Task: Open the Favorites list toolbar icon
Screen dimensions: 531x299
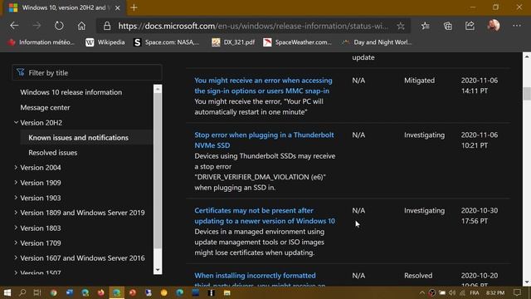Action: [x=426, y=26]
